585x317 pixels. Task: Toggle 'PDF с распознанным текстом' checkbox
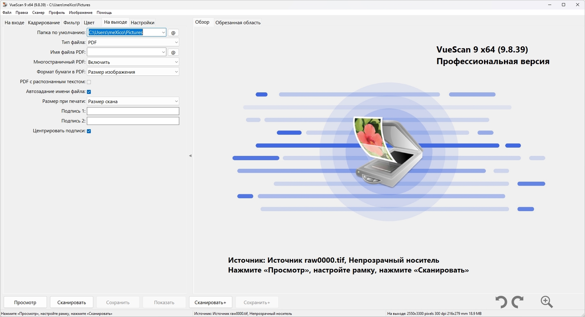tap(89, 82)
